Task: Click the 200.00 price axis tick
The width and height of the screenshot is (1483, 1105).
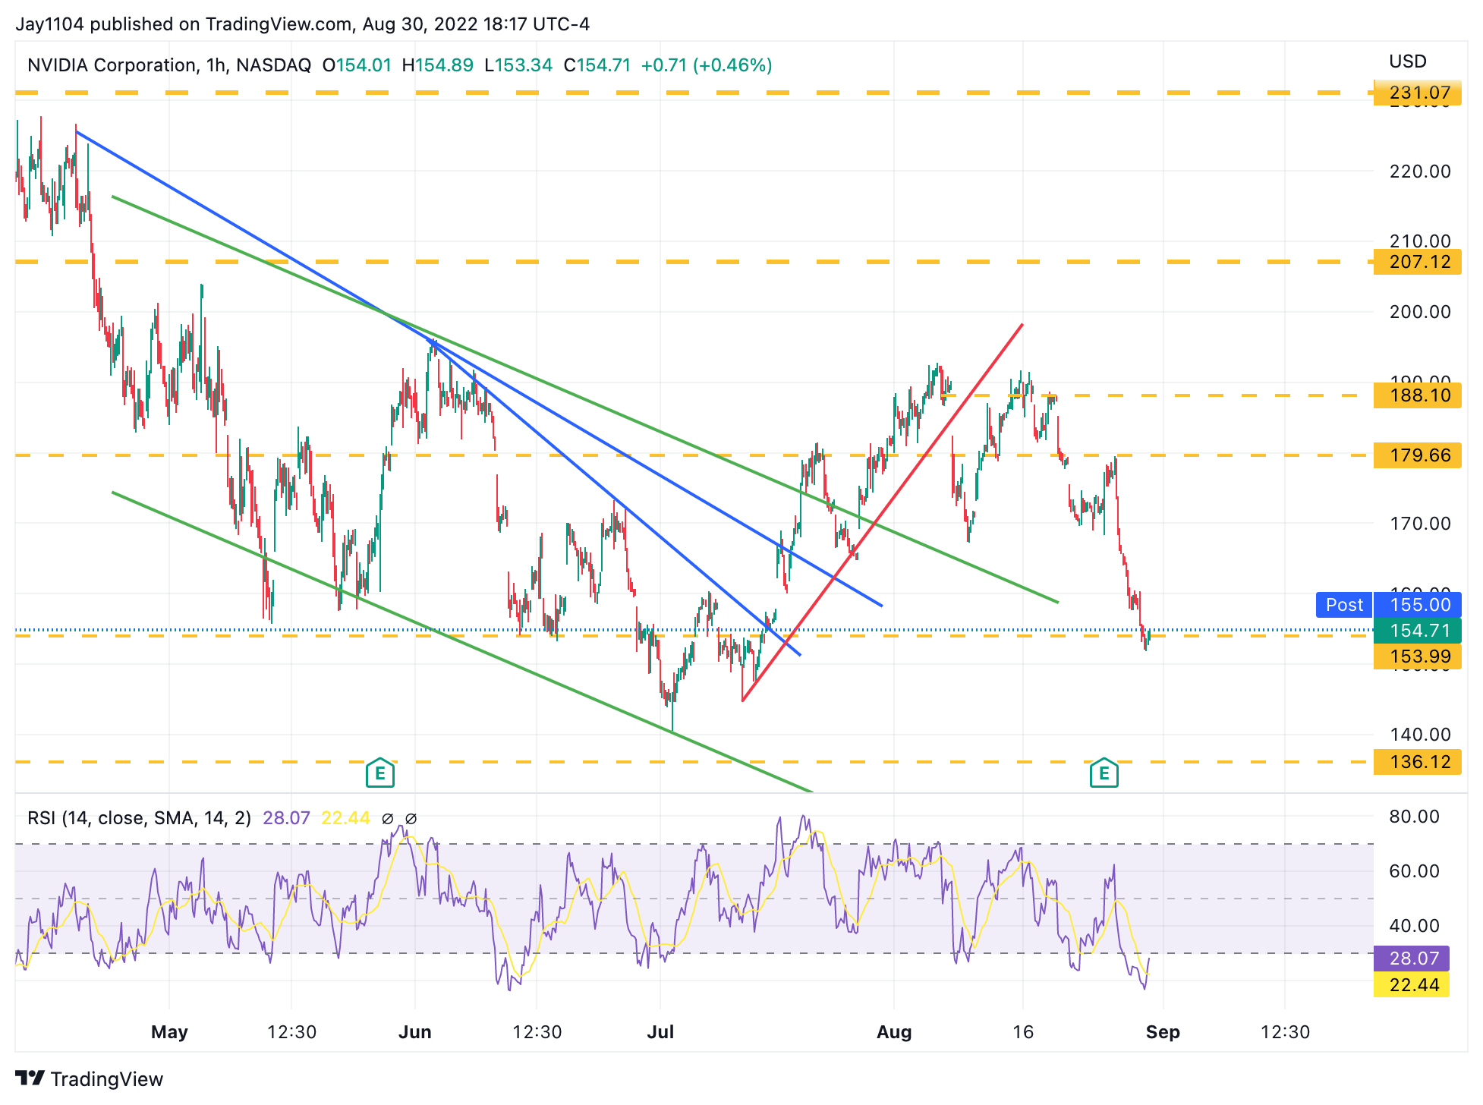Action: (1420, 312)
